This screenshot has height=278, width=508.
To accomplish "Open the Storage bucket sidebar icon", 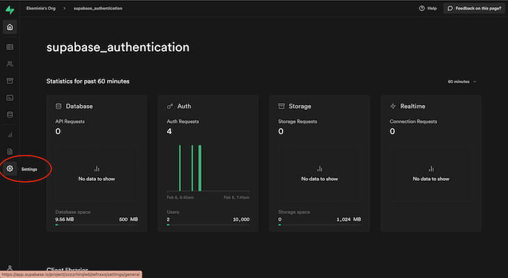I will coord(10,81).
